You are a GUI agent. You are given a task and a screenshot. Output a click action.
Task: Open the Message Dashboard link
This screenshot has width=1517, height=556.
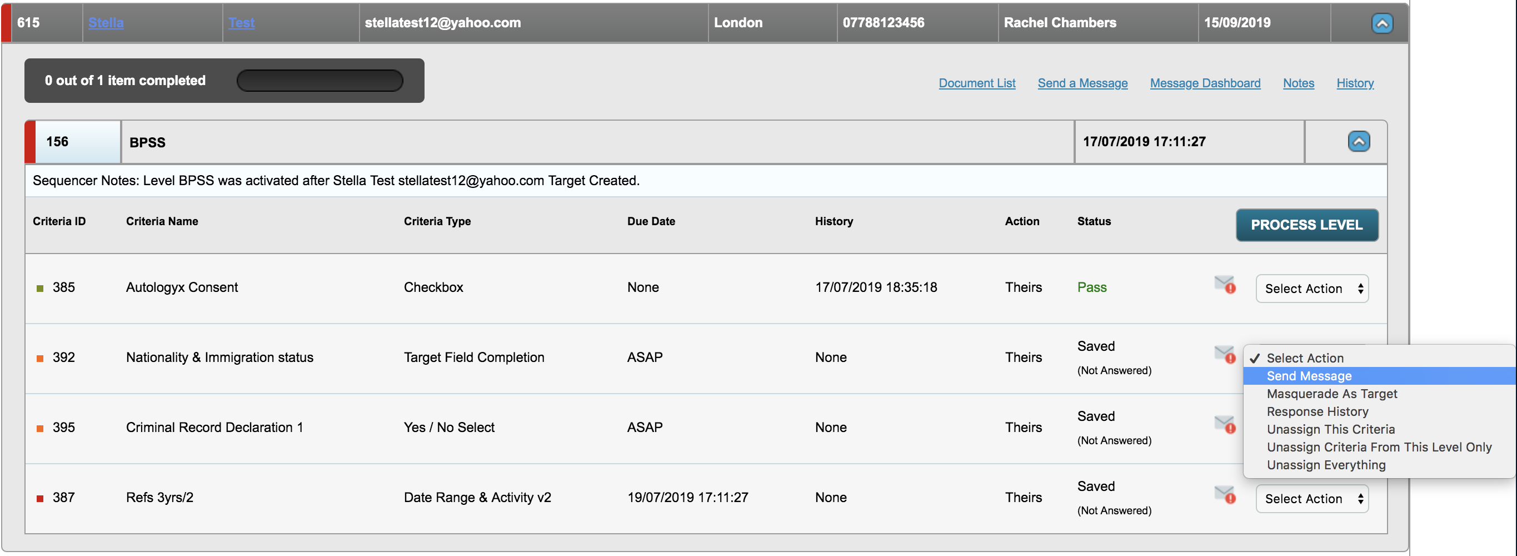click(x=1205, y=83)
